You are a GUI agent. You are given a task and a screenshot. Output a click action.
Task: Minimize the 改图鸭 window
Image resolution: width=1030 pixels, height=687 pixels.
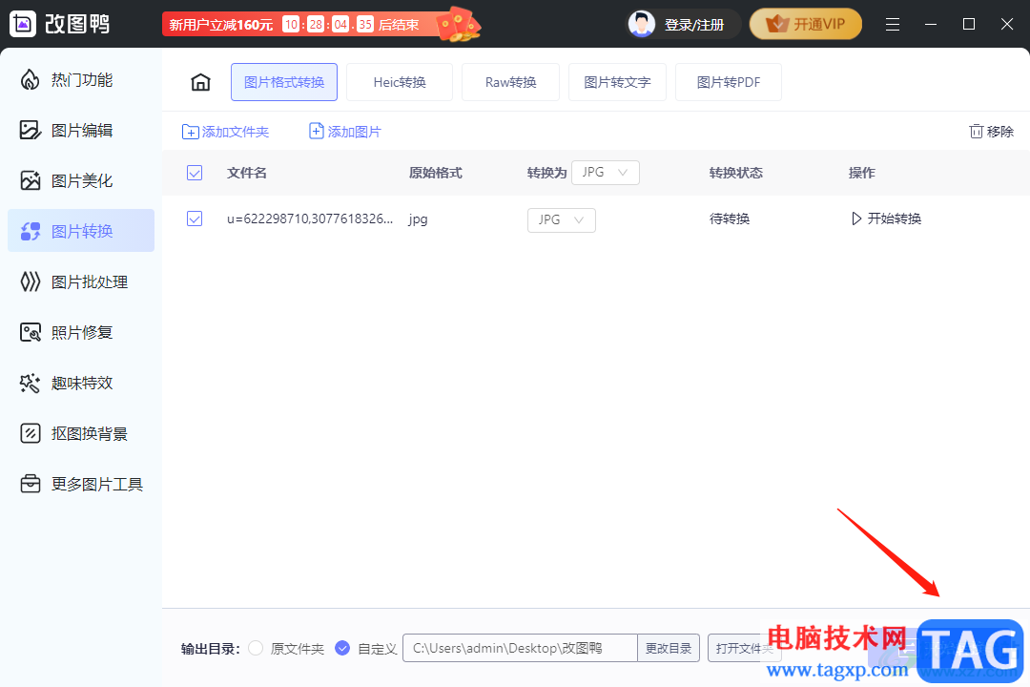[x=930, y=24]
